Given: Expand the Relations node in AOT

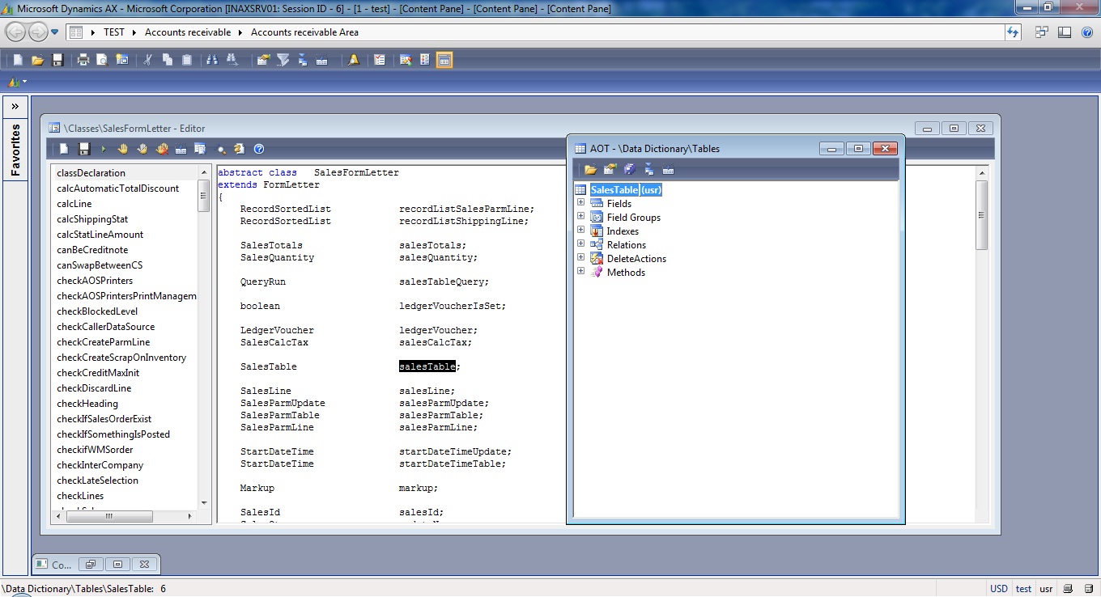Looking at the screenshot, I should (580, 244).
